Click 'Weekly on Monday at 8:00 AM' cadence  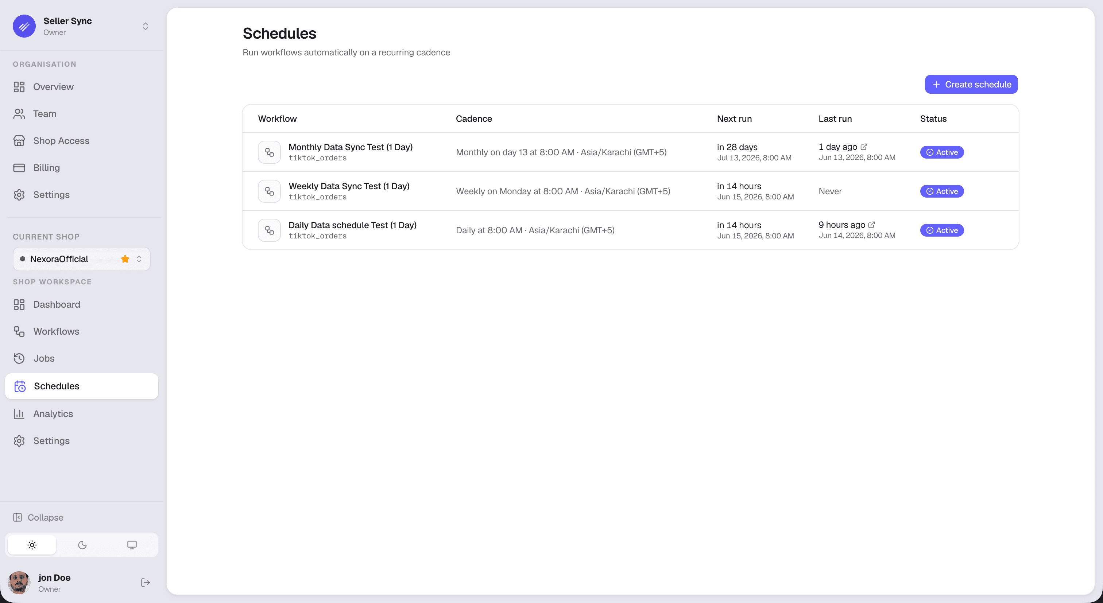point(517,191)
